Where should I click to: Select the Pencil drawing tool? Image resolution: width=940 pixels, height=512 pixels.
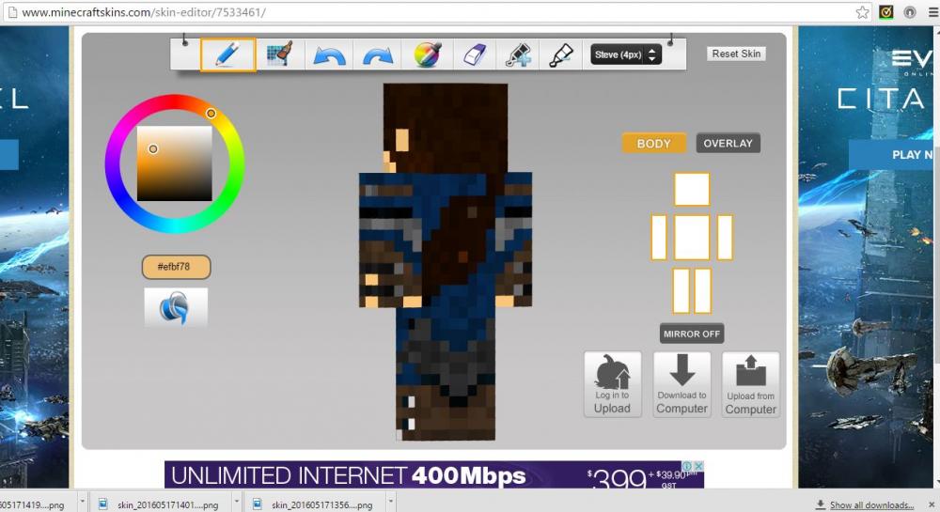(227, 54)
